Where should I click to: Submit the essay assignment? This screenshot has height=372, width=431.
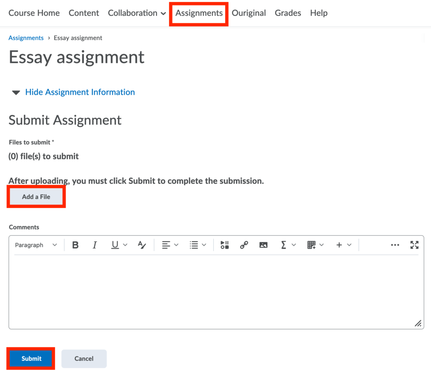[30, 359]
